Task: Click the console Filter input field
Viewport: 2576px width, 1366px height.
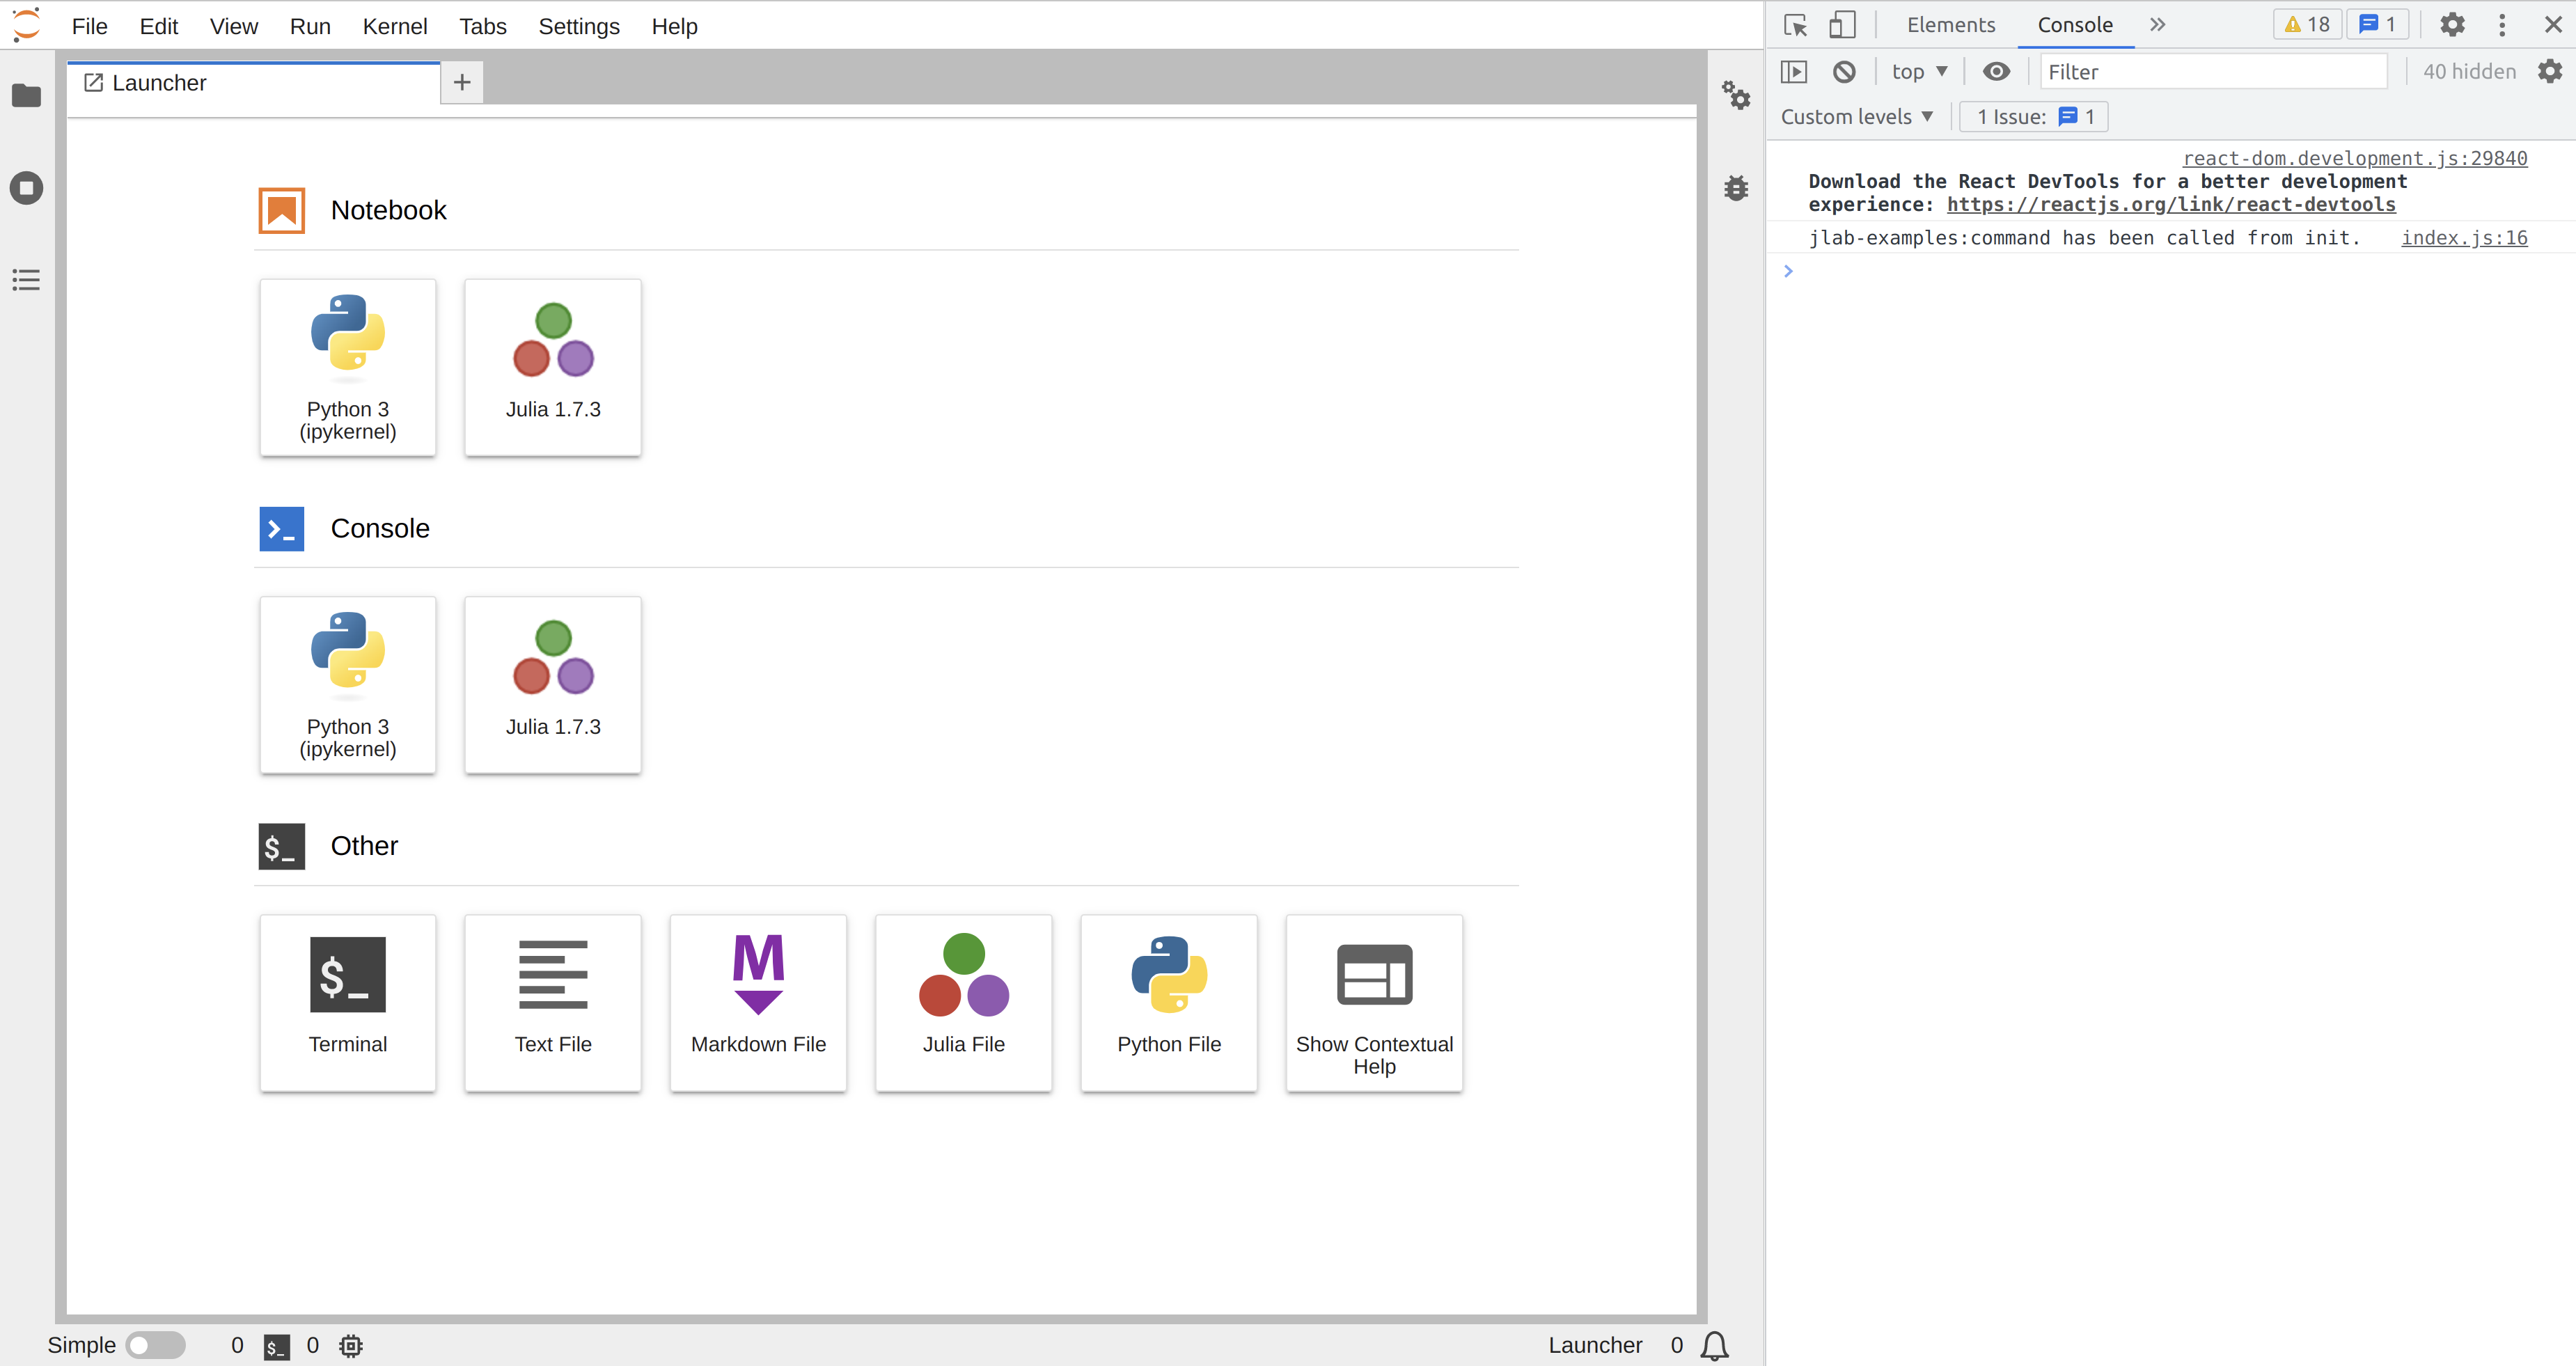Action: pos(2212,71)
